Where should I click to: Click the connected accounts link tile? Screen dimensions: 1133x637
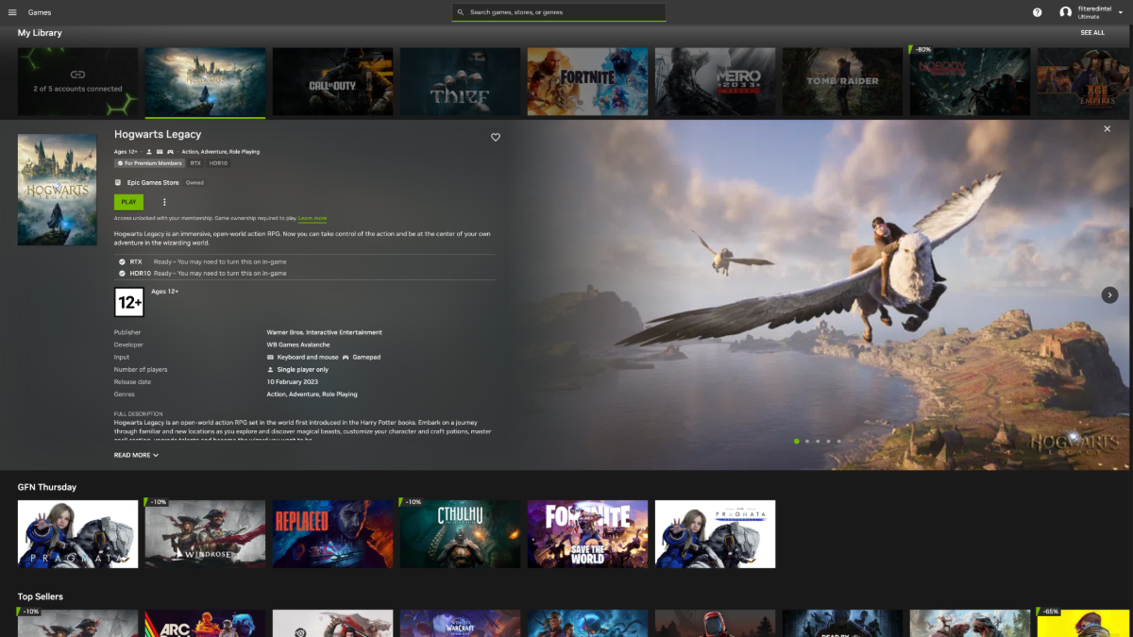coord(77,82)
